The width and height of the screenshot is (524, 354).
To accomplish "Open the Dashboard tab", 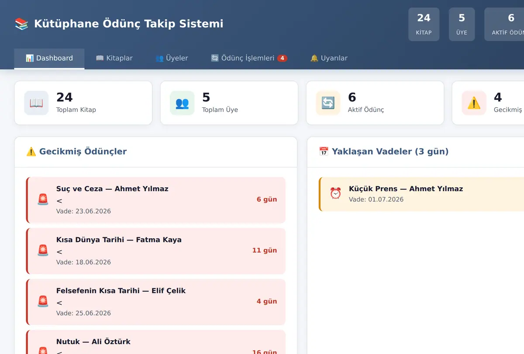I will pyautogui.click(x=49, y=58).
